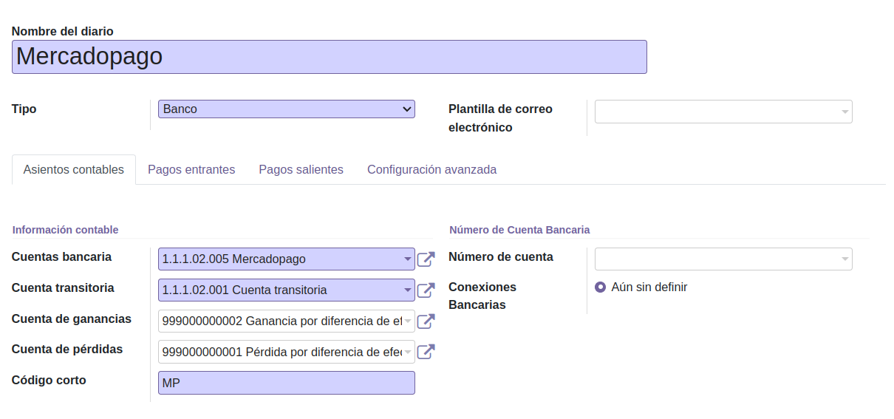Select the Aún sin definir radio option
The width and height of the screenshot is (894, 419).
click(601, 287)
